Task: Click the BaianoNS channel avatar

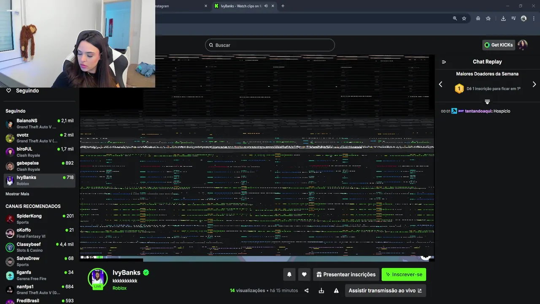Action: (10, 124)
